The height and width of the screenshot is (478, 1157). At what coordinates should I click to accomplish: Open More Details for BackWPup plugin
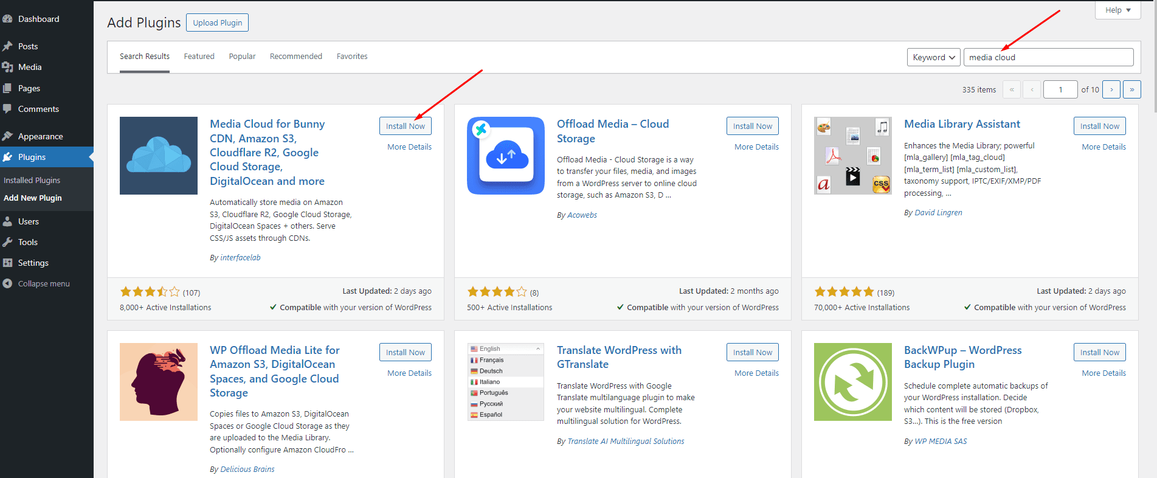click(x=1103, y=373)
